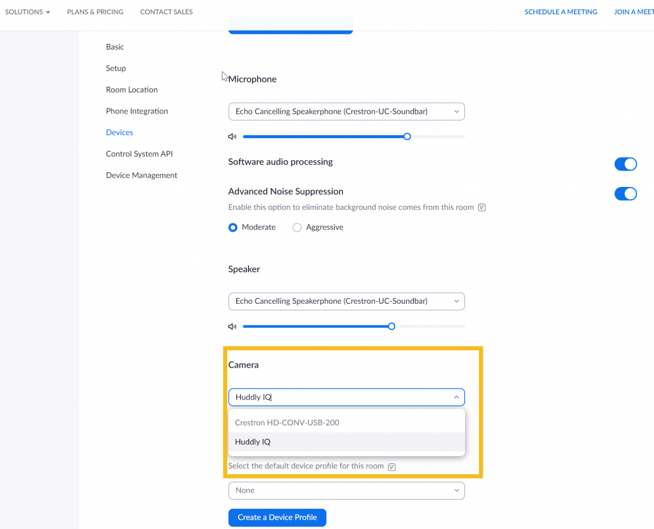Click the Restart Zoom Room Computer button
Image resolution: width=654 pixels, height=529 pixels.
pyautogui.click(x=291, y=25)
